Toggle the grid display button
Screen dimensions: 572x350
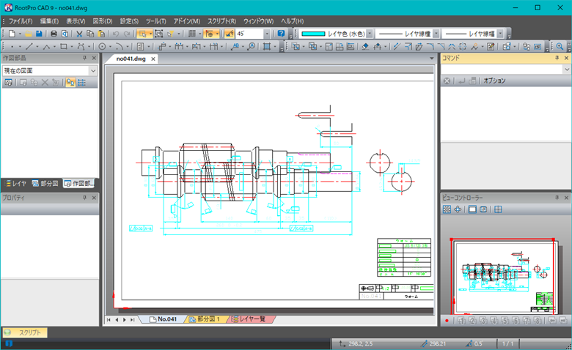(191, 34)
